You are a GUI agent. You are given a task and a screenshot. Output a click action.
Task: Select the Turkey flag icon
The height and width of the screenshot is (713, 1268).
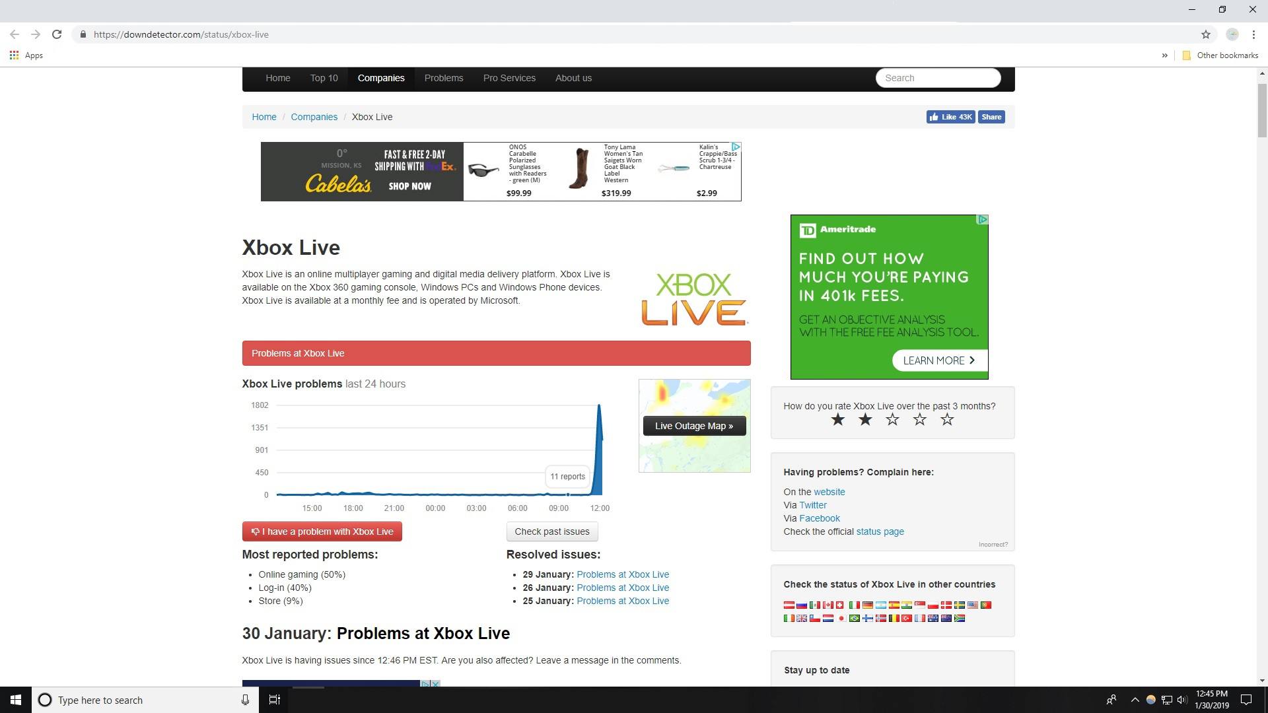pos(907,618)
